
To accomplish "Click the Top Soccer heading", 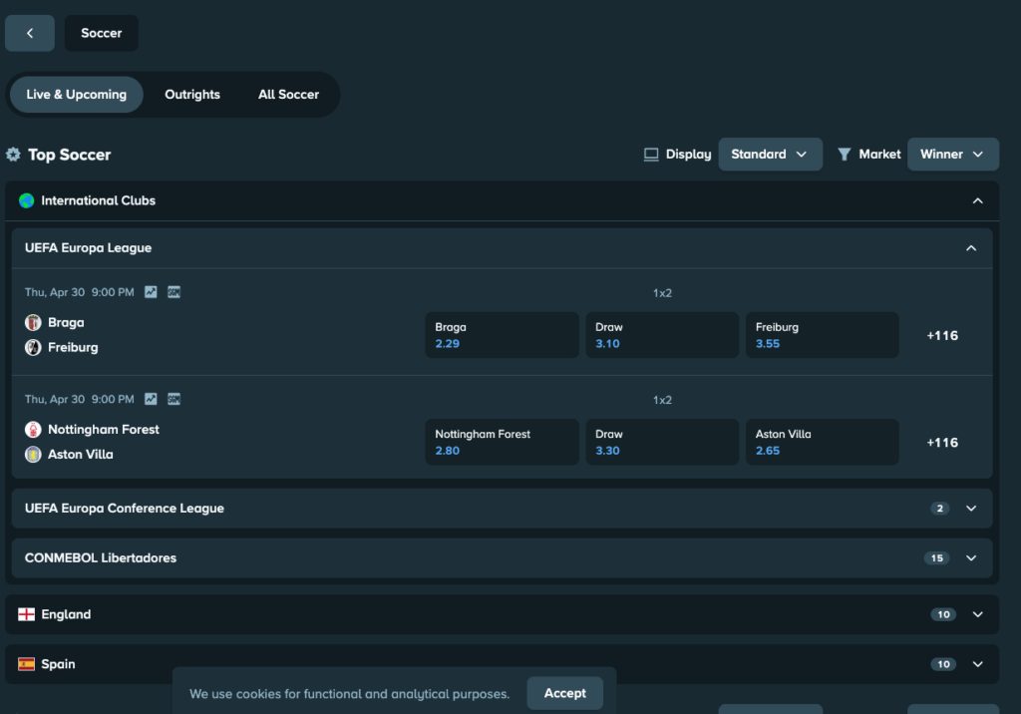I will click(x=70, y=155).
